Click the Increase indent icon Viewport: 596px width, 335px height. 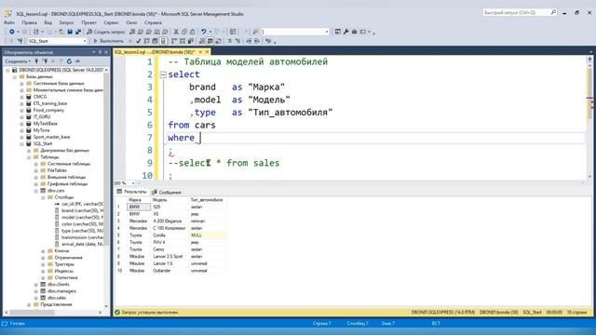(257, 41)
